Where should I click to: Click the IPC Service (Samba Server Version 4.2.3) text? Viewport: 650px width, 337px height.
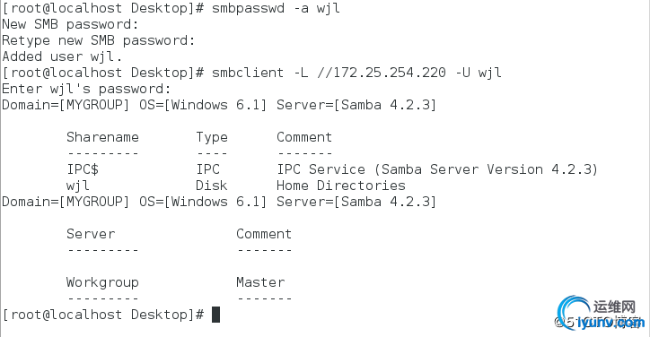coord(437,169)
